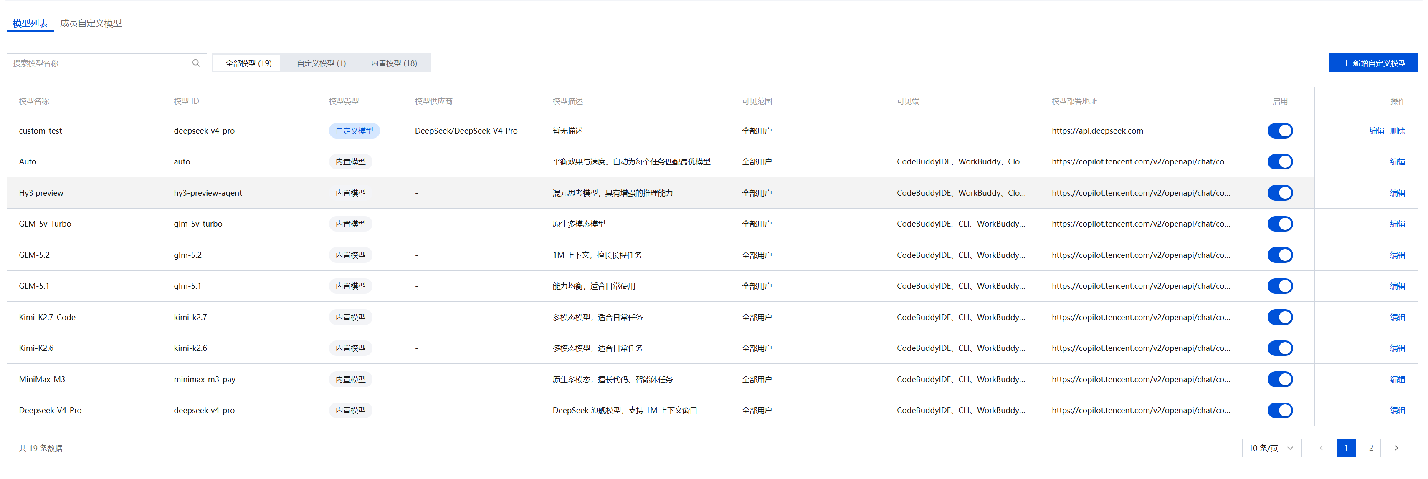Filter by 内置模型 (18)
The image size is (1428, 479).
(x=394, y=63)
